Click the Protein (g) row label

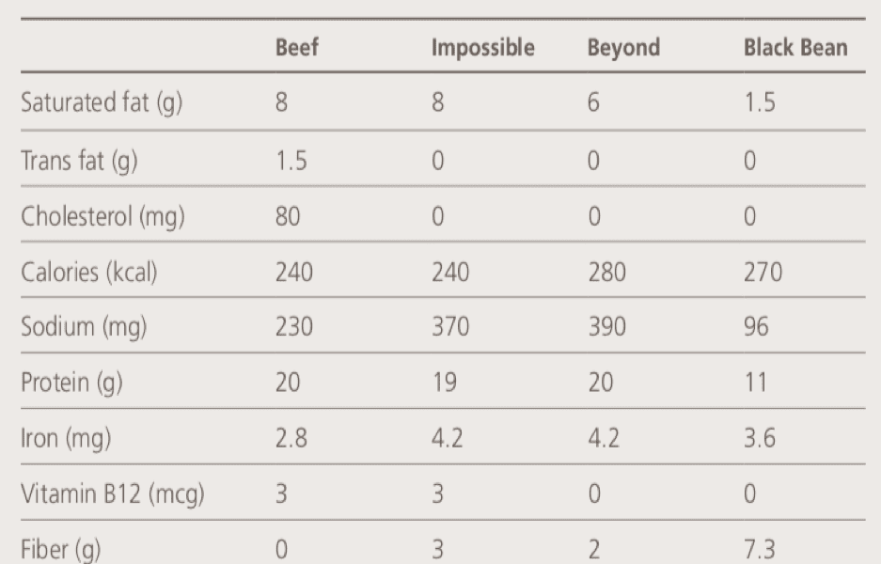(x=71, y=384)
